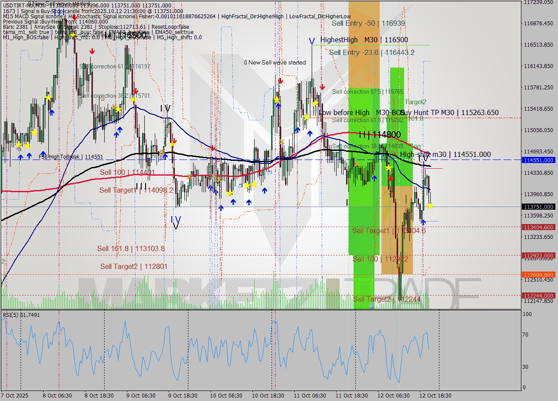Select the RSI(5) 51.7491 indicator label
558x401 pixels.
[21, 315]
